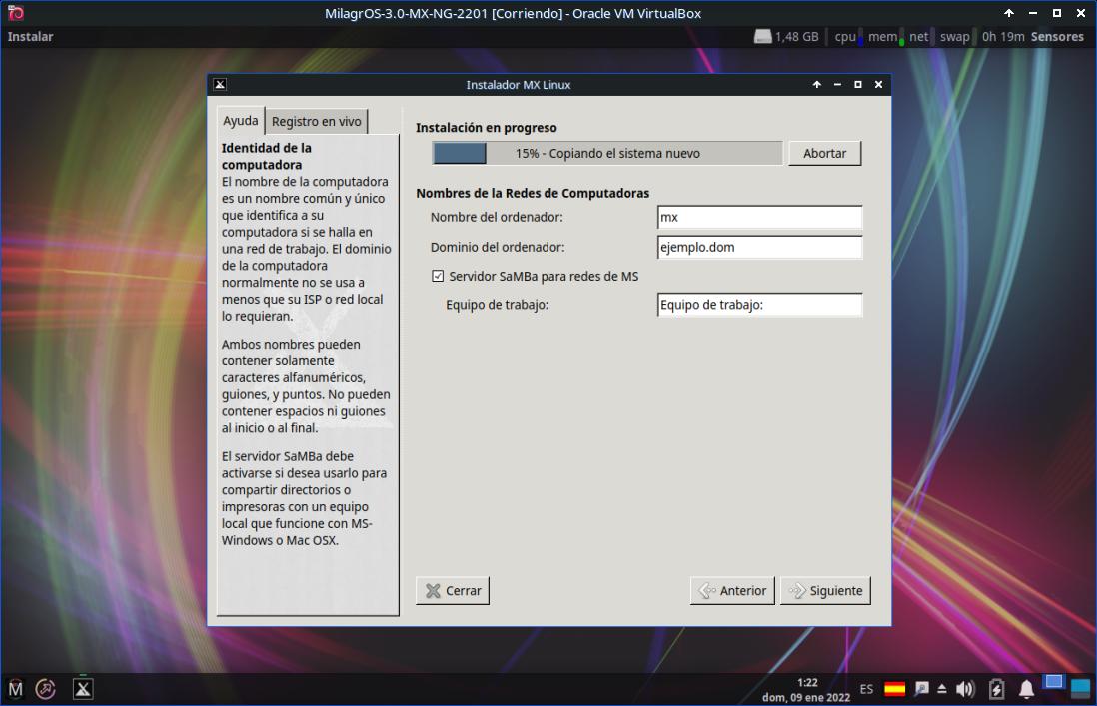Uncheck Servidor SaMBa para redes de MS

[x=438, y=276]
